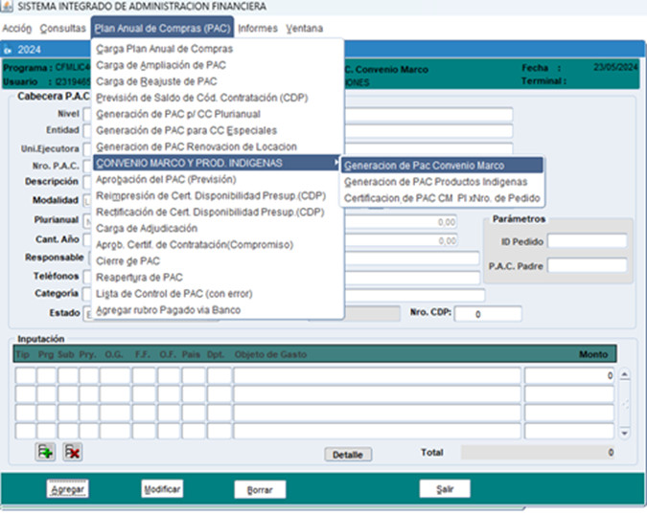Open Certificacion de PAC CM PI xNro. de Pedido

click(x=442, y=198)
